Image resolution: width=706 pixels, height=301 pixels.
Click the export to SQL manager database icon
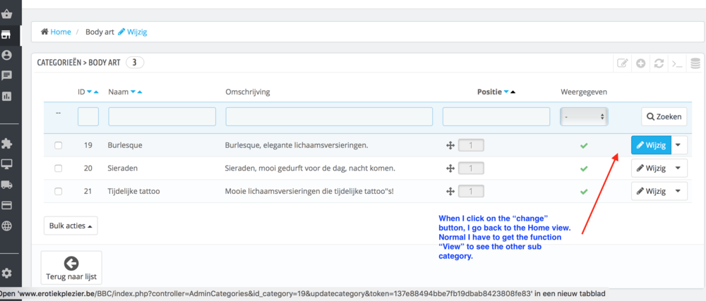tap(695, 63)
